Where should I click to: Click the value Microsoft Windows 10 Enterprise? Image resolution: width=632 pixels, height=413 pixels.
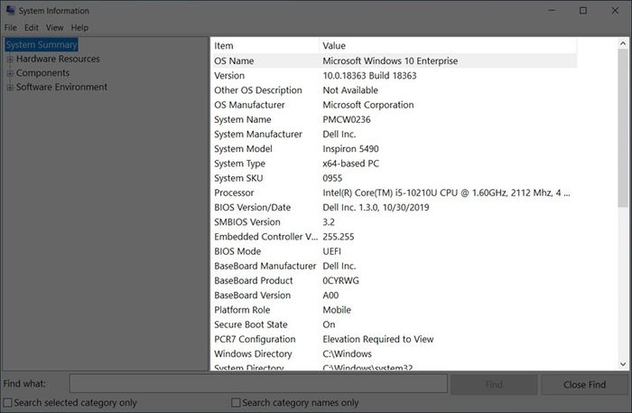point(390,61)
